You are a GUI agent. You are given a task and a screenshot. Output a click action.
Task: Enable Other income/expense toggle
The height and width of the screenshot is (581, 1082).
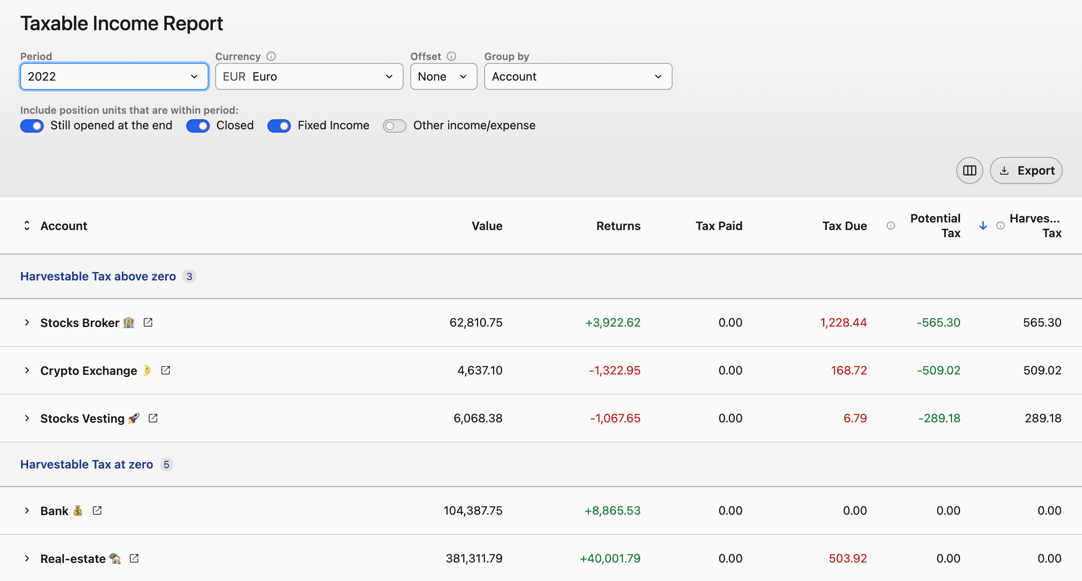point(394,126)
